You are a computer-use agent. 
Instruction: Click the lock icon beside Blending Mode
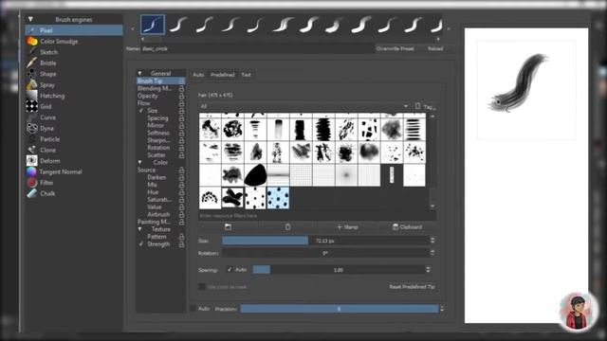181,88
